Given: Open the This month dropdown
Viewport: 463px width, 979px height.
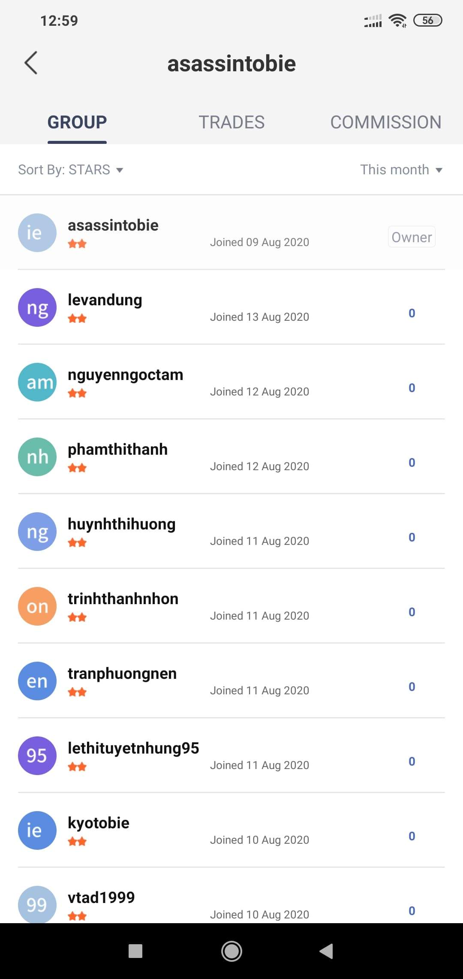Looking at the screenshot, I should coord(401,170).
